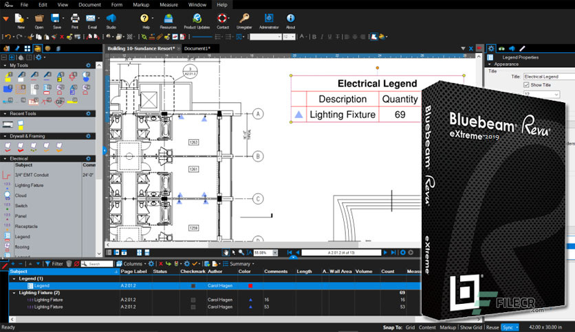
Task: Go to the next page arrow
Action: [x=385, y=252]
